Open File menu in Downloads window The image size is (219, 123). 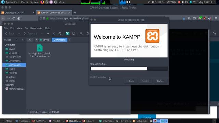click(x=5, y=28)
